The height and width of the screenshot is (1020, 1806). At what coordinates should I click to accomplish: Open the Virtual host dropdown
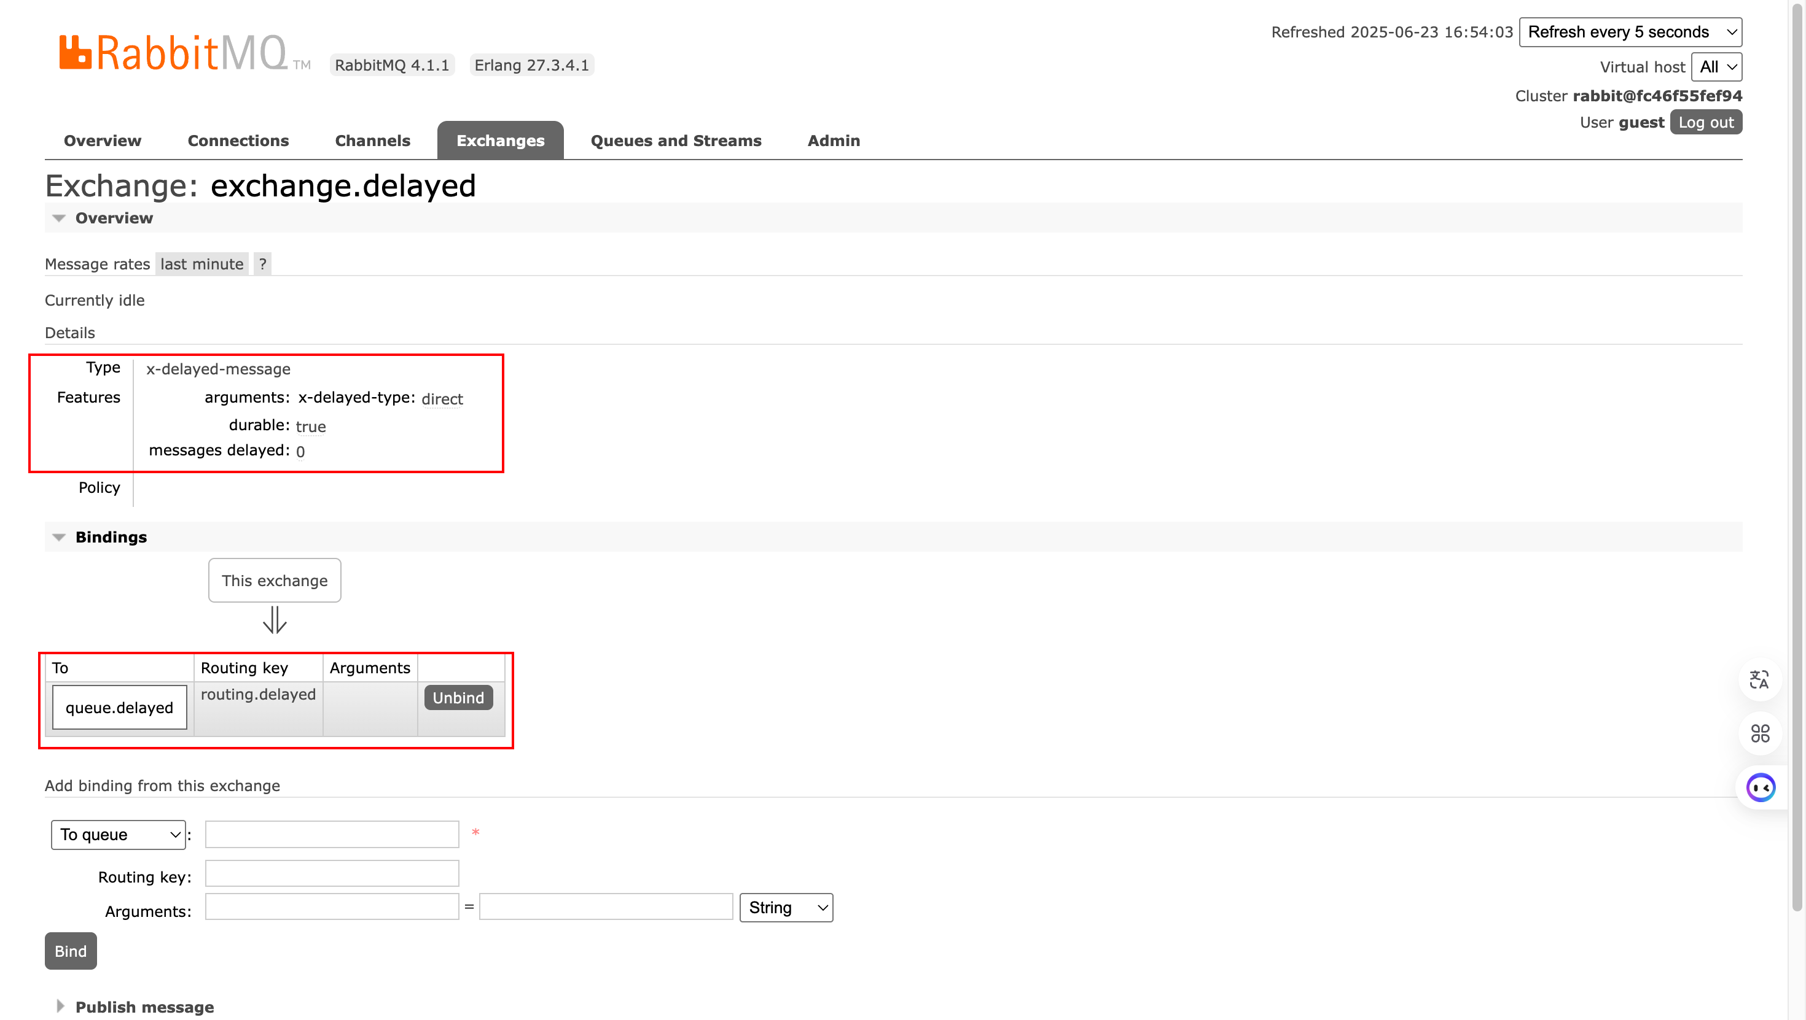[x=1716, y=68]
